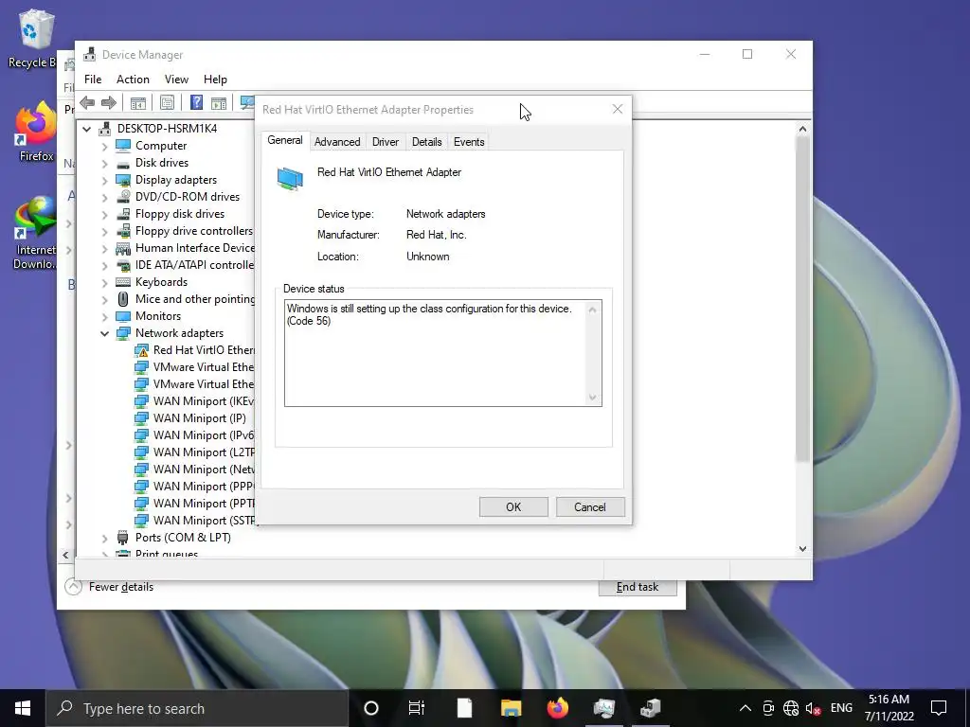Click End task in Task Manager window
Image resolution: width=970 pixels, height=727 pixels.
click(x=638, y=587)
